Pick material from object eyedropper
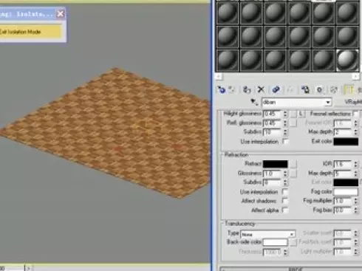Screen dimensions: 362x271 (x=254, y=102)
